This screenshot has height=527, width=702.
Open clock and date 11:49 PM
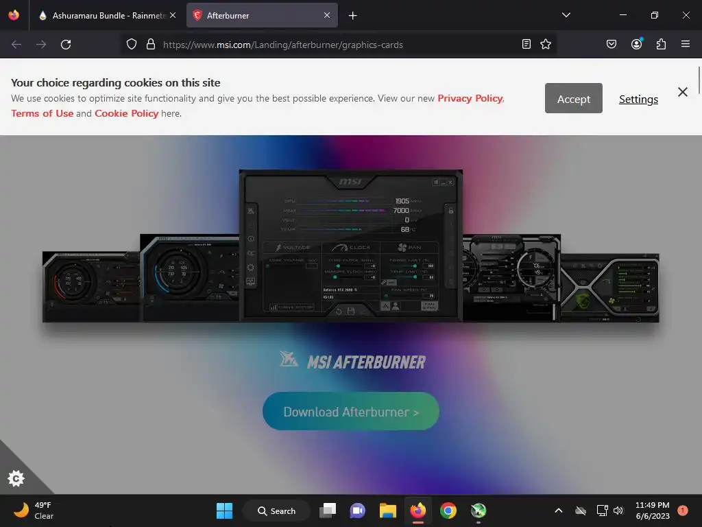(653, 511)
